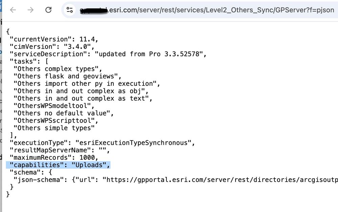This screenshot has height=212, width=338.
Task: Click the "OthersWPSmodeltool" entry
Action: (x=53, y=106)
